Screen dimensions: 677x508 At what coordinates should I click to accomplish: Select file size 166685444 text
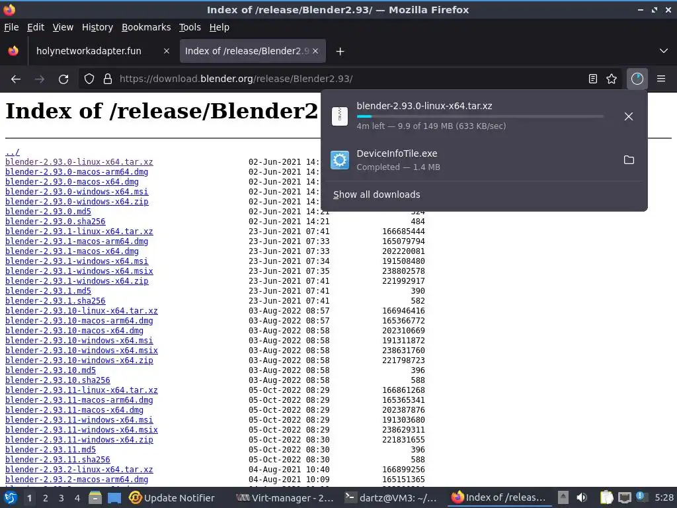(403, 232)
